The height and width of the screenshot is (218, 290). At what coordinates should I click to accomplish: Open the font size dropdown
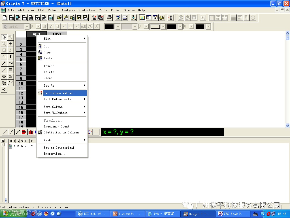38,27
